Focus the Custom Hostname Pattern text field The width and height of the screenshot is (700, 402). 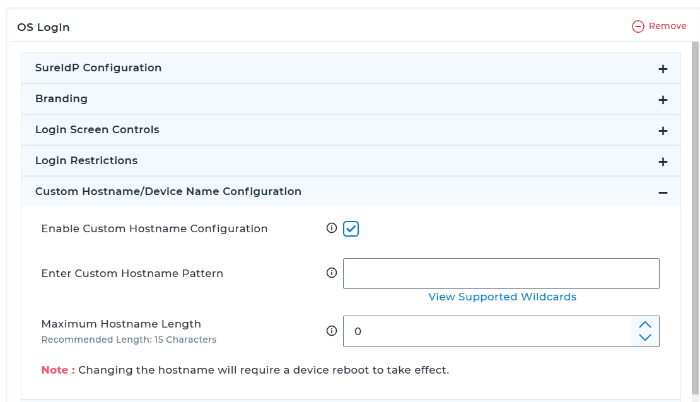pos(501,273)
